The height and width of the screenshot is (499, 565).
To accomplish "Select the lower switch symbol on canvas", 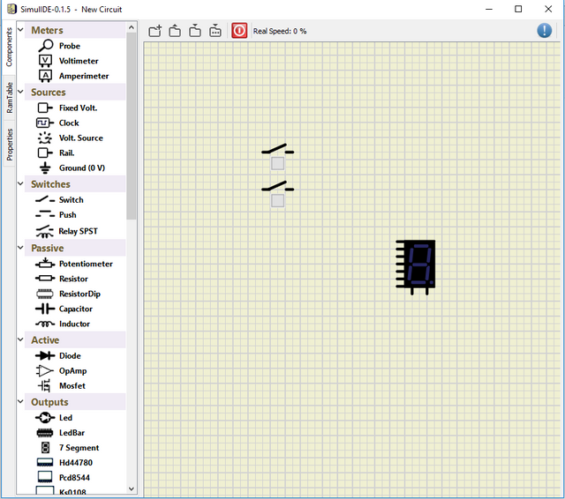I will [277, 187].
